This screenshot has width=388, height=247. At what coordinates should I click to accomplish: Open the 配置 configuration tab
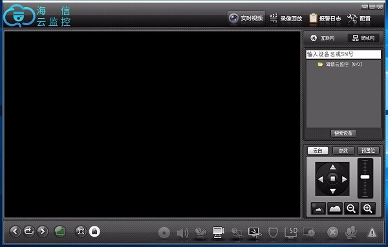click(359, 19)
